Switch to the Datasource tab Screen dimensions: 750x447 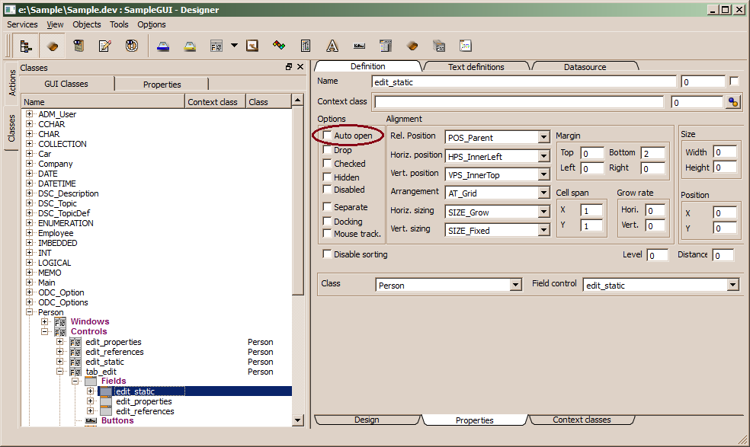click(x=585, y=67)
